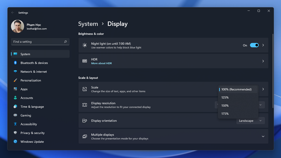Click the Windows Update refresh icon

(x=15, y=141)
